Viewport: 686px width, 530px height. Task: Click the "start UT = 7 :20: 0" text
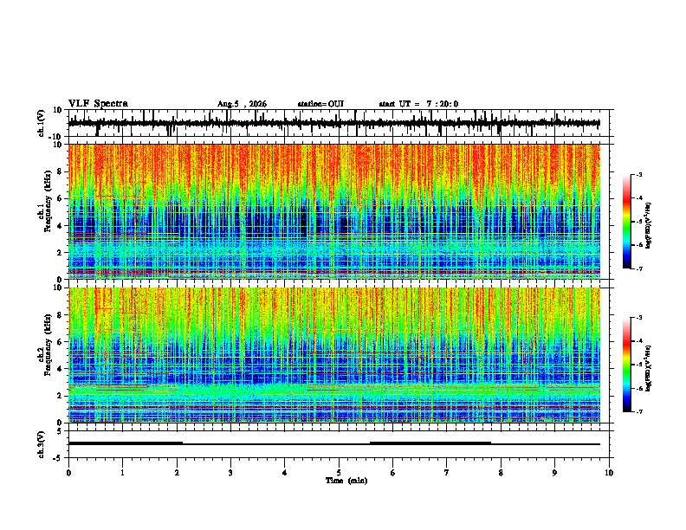pos(418,104)
